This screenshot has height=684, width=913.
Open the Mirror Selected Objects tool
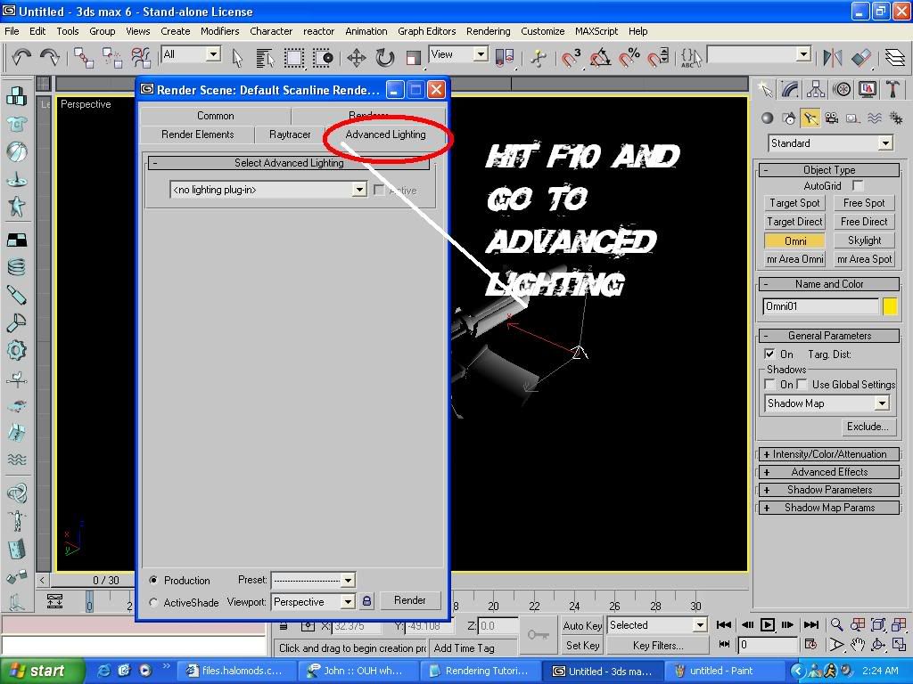tap(833, 58)
